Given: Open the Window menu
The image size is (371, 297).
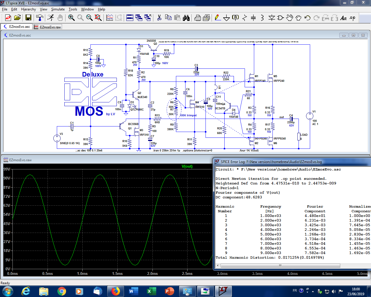Looking at the screenshot, I should pyautogui.click(x=88, y=9).
